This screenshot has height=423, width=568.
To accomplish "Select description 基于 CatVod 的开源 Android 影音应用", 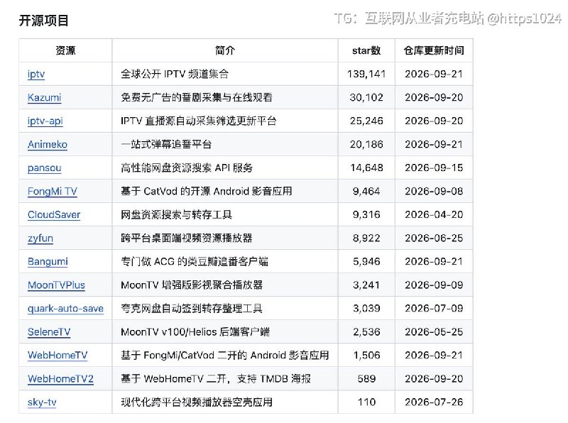I will (x=207, y=191).
